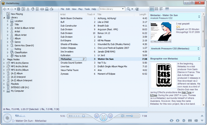Open the equalizer from the player bar
The width and height of the screenshot is (207, 125).
pyautogui.click(x=190, y=121)
